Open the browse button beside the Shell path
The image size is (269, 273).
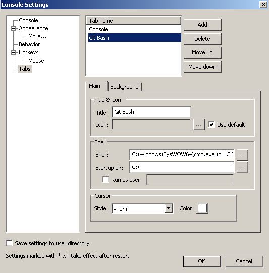click(x=242, y=155)
